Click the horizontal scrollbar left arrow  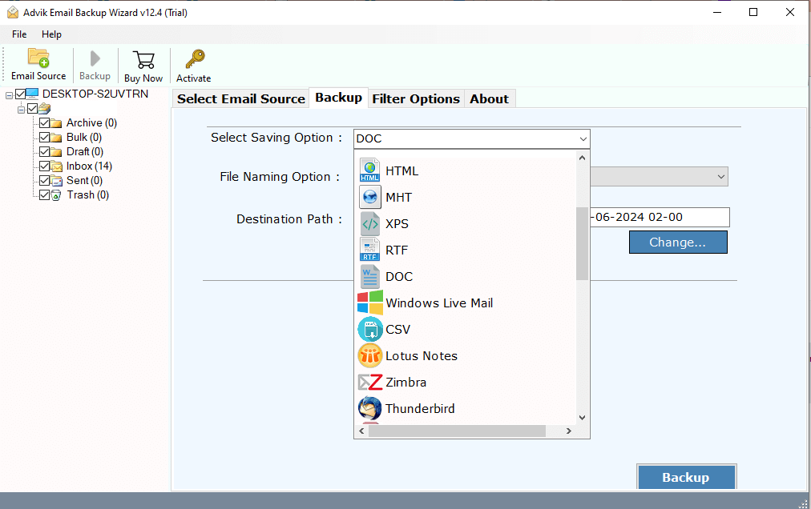pos(361,431)
